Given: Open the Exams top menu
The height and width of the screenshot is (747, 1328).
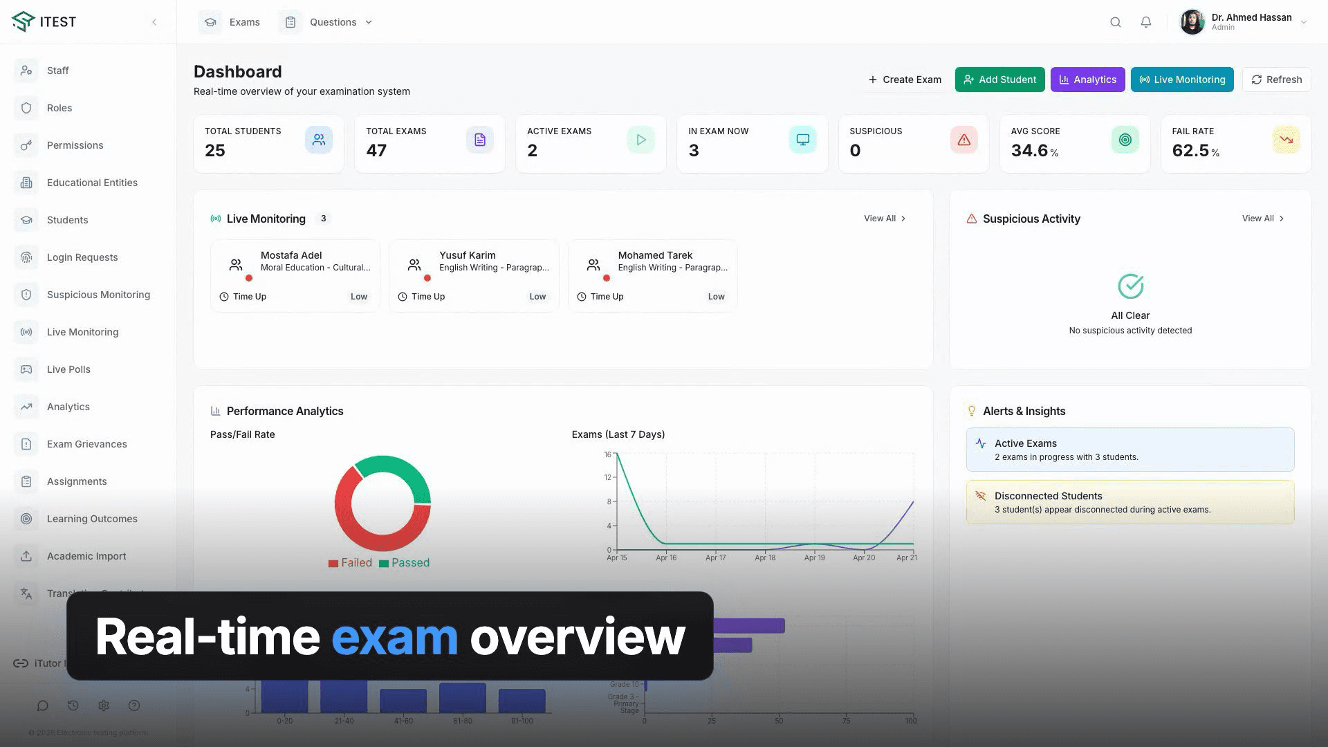Looking at the screenshot, I should [230, 22].
